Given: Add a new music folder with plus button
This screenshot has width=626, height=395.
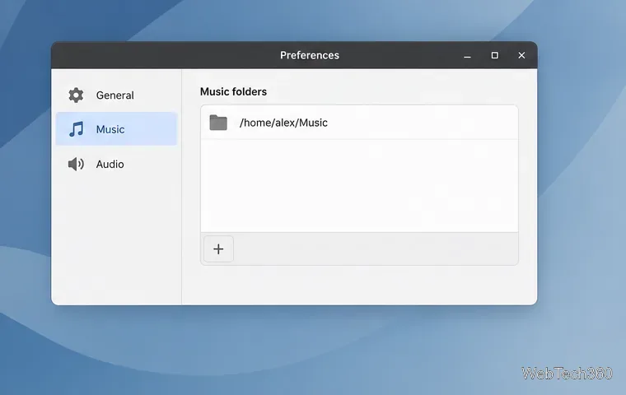Looking at the screenshot, I should pyautogui.click(x=218, y=249).
